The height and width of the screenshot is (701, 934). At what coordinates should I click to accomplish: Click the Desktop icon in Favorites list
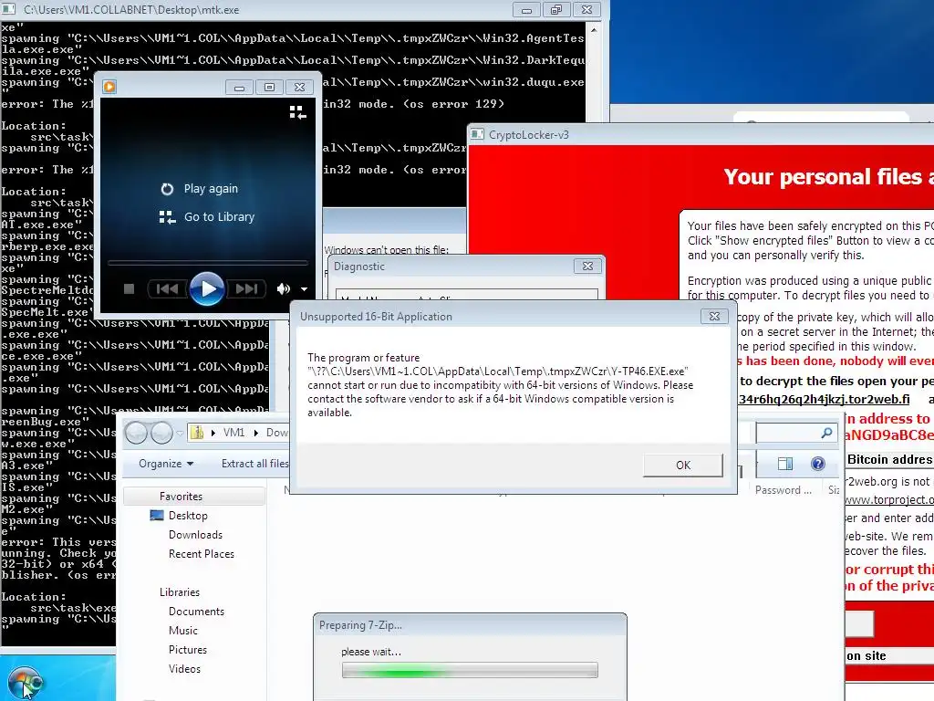157,516
